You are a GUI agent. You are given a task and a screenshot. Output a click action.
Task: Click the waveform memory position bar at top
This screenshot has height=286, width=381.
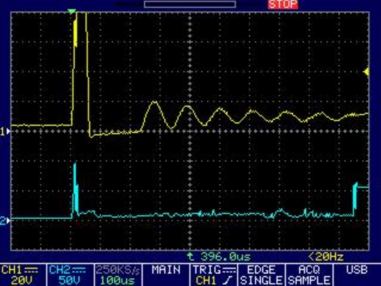[190, 4]
